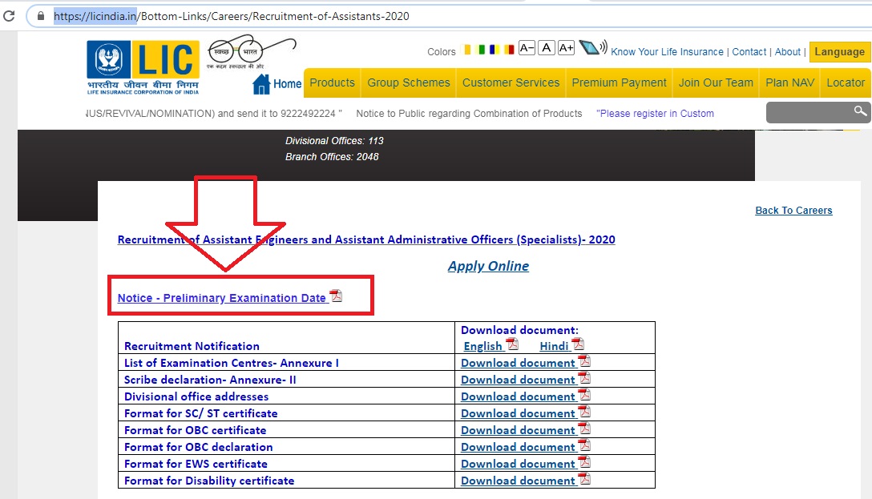Viewport: 872px width, 499px height.
Task: Click "Branch Offices: 2048" text
Action: tap(332, 157)
